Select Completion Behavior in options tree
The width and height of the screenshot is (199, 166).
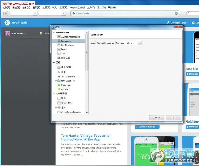[71, 112]
